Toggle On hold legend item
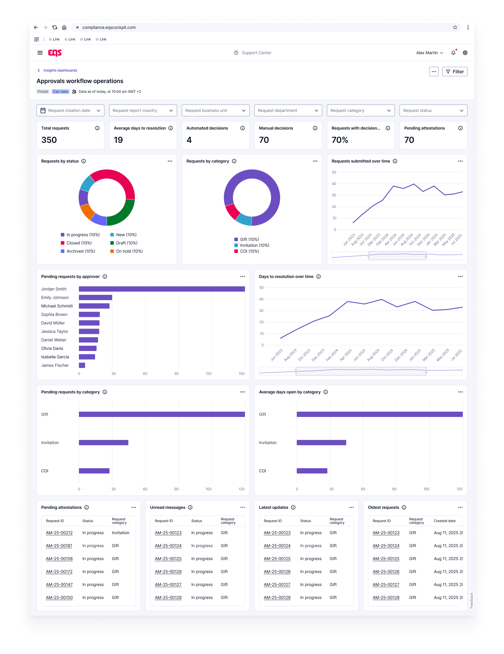Screen dimensions: 504x654 click(126, 251)
